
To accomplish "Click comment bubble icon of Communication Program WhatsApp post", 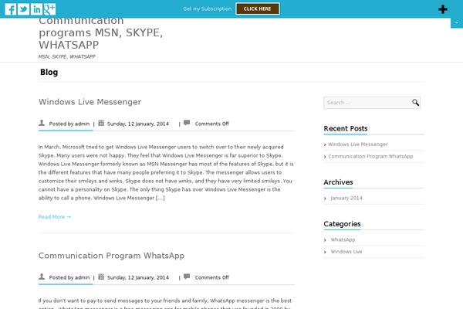I will pyautogui.click(x=187, y=277).
